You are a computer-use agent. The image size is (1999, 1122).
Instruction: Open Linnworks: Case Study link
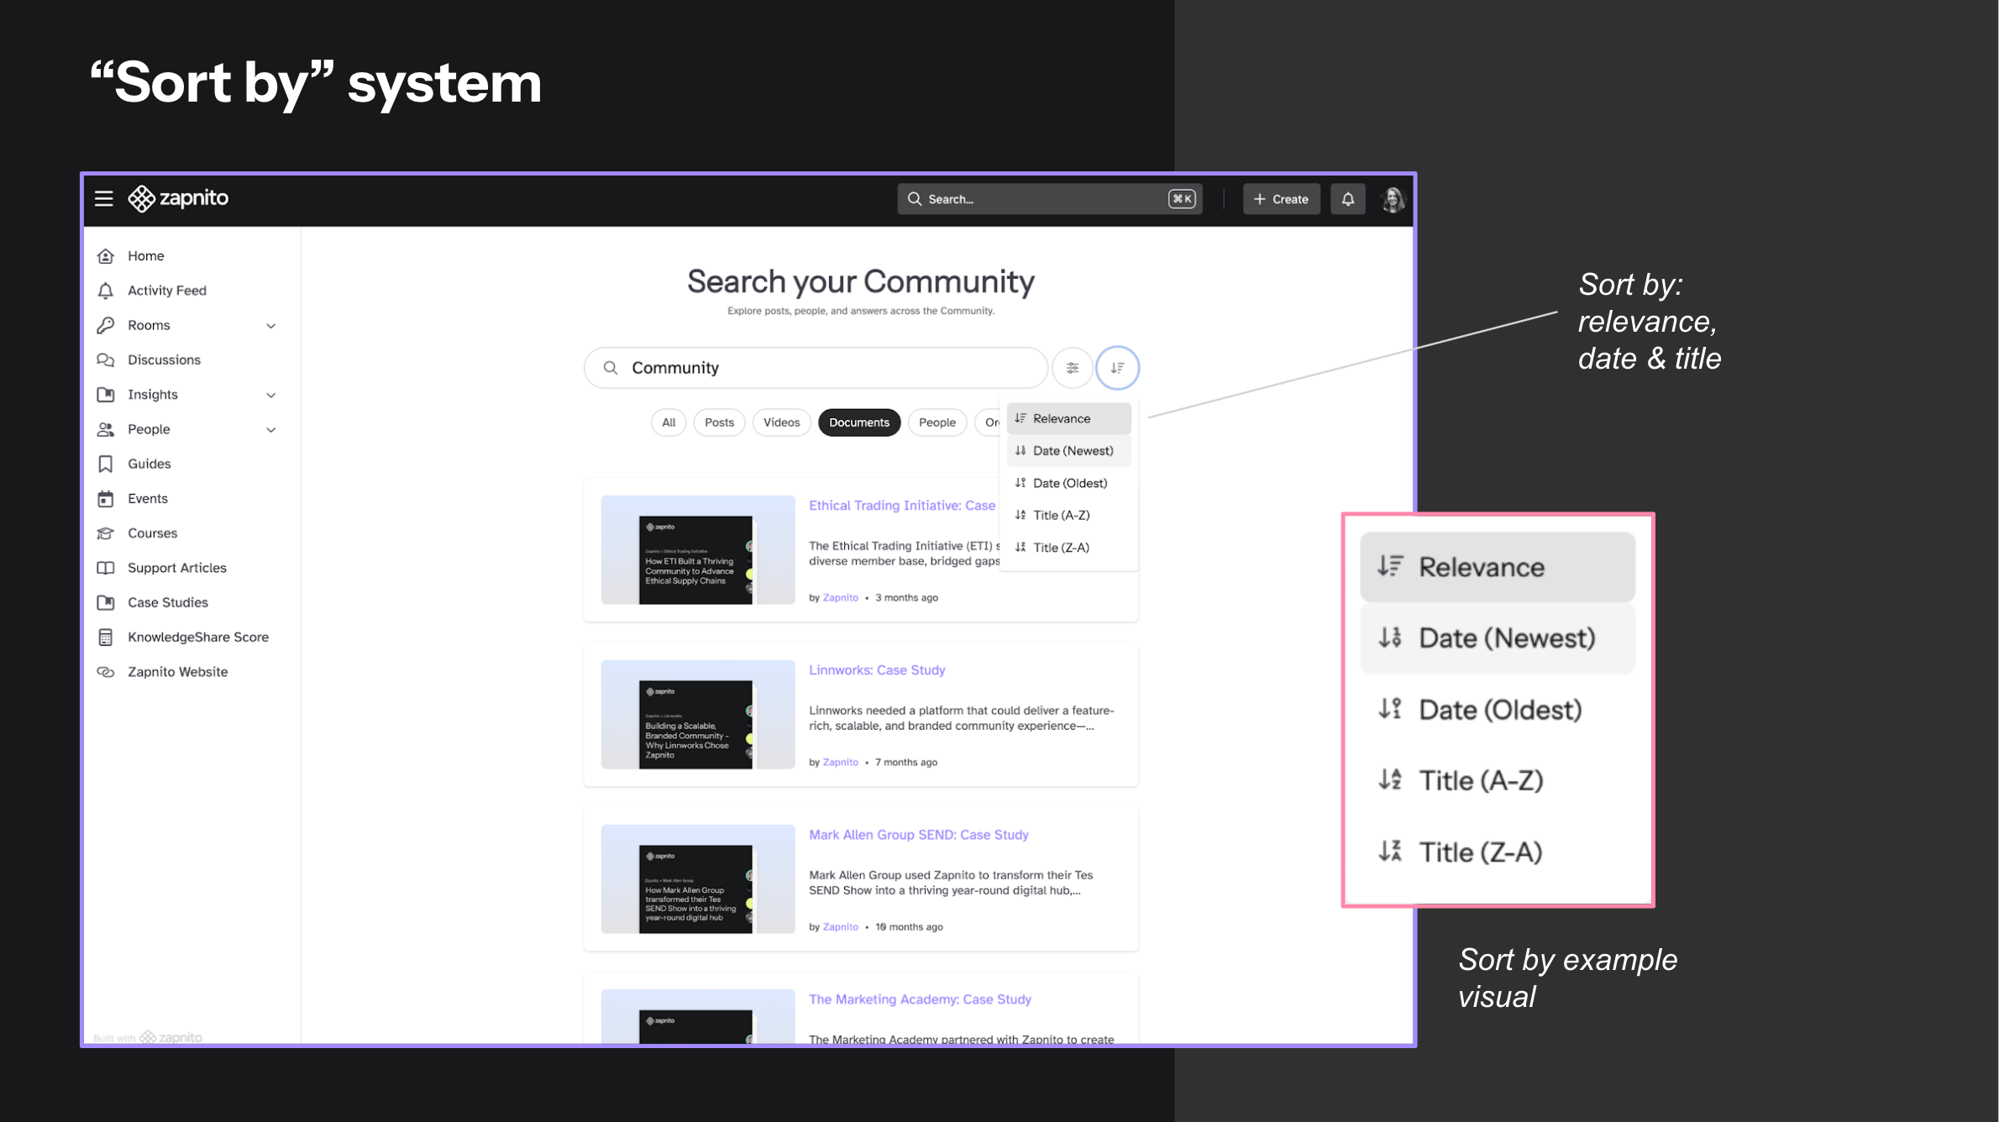[876, 670]
